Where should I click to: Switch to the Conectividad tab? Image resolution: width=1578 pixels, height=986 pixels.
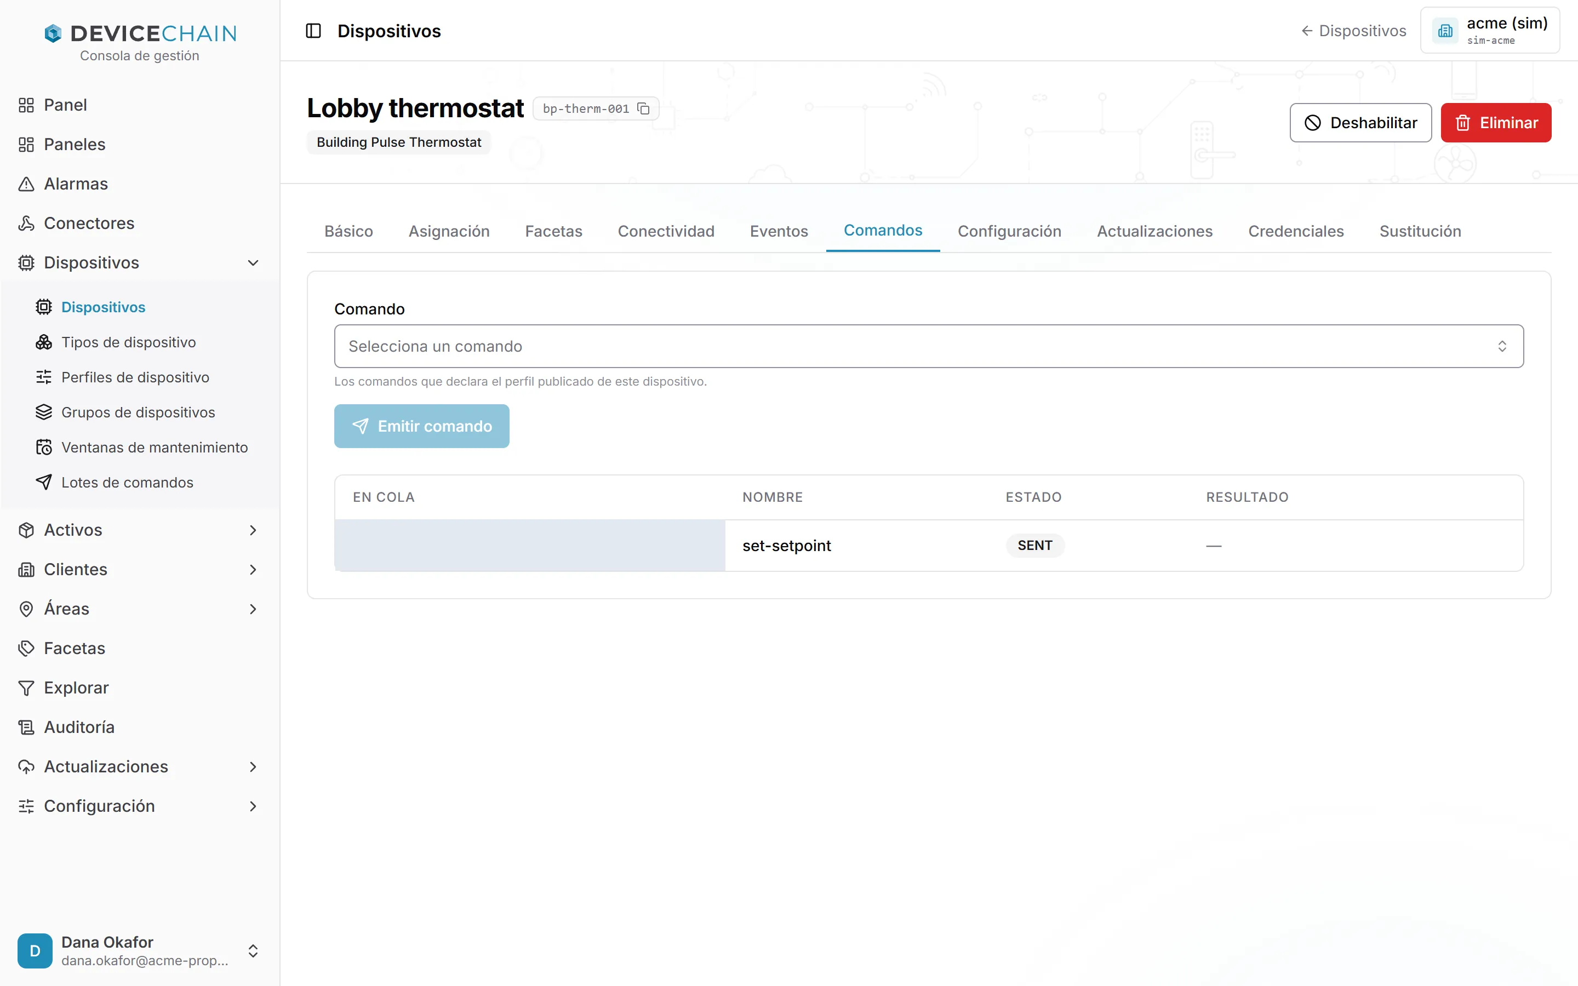click(666, 232)
